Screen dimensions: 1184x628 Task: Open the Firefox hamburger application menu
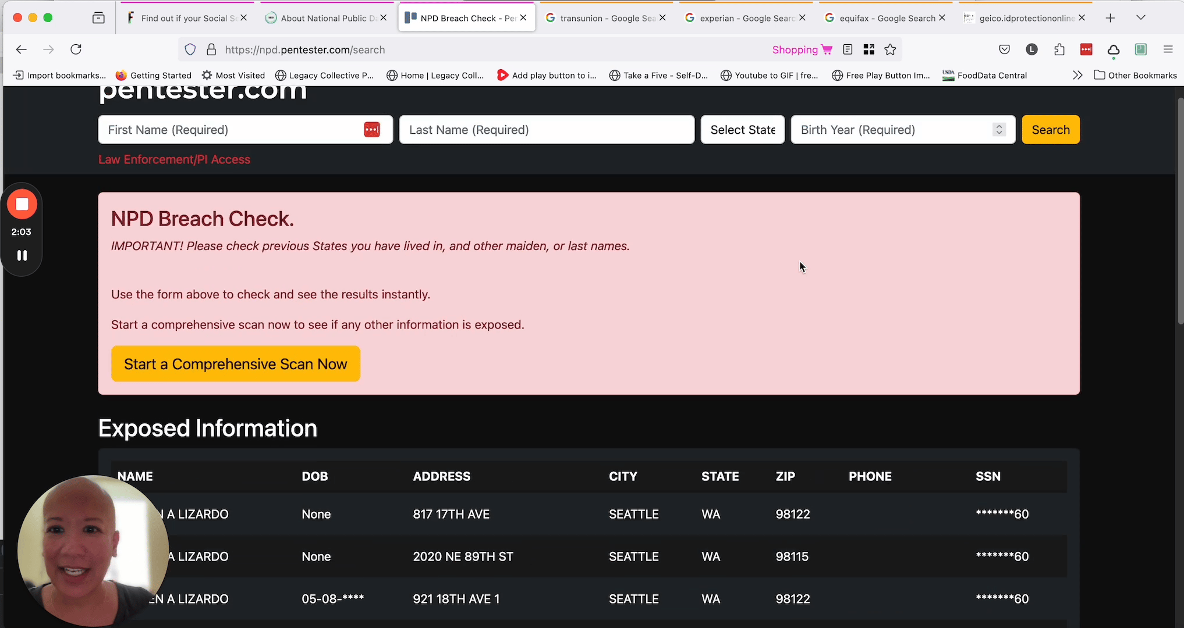(x=1168, y=49)
